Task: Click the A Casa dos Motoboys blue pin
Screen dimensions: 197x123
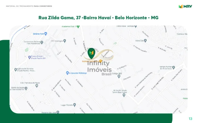Action: tap(68, 73)
